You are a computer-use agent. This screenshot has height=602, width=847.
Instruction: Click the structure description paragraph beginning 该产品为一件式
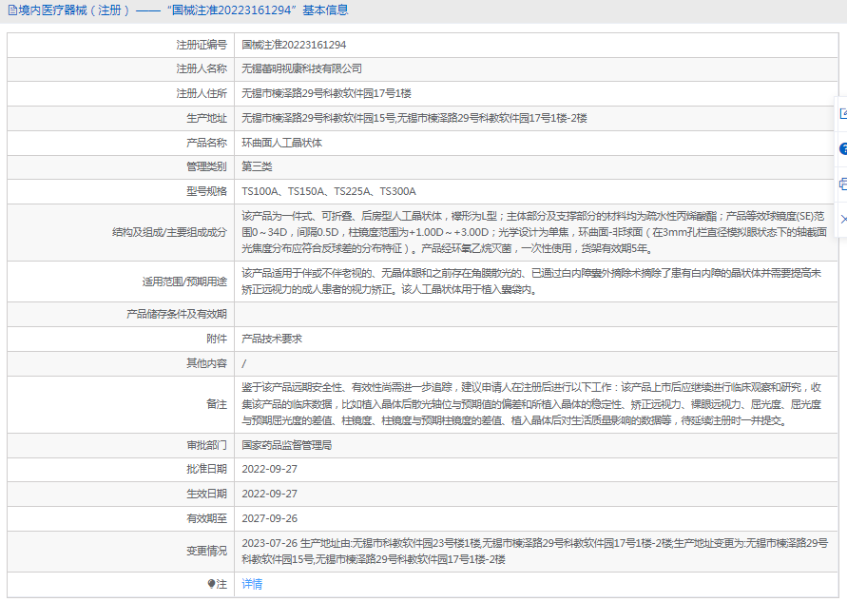534,232
